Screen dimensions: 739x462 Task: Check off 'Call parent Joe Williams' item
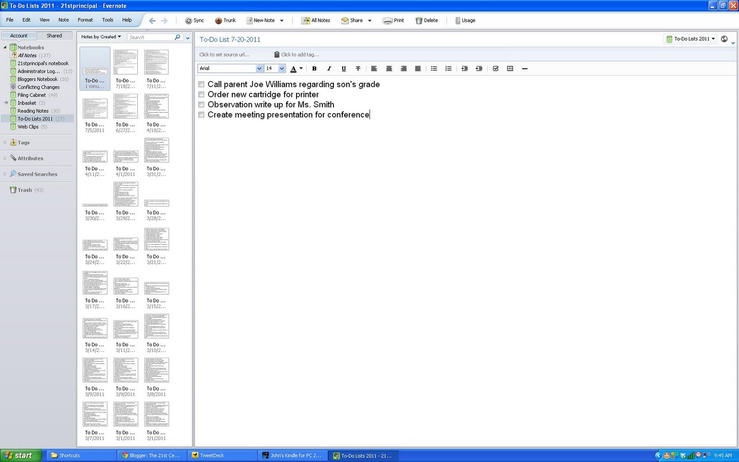pos(201,84)
